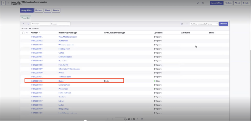Open Information/Miscellaneous place type link
Screen dimensions: 251x121
point(69,69)
